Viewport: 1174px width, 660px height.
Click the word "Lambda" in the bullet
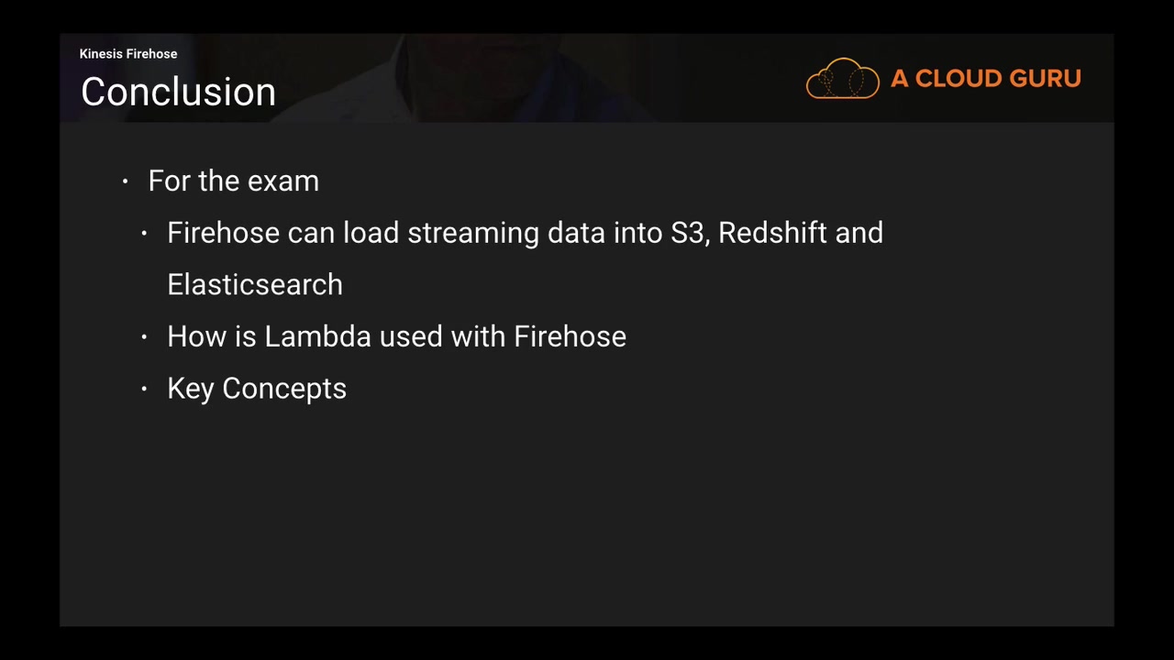click(x=317, y=336)
